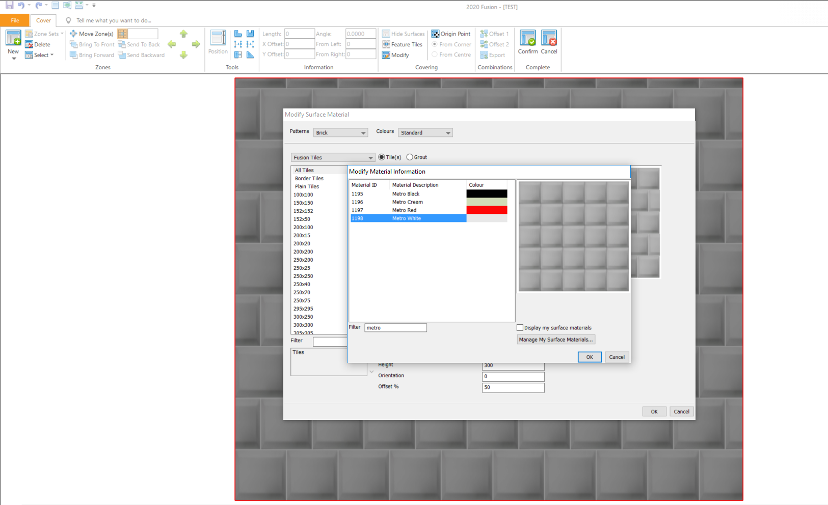Screen dimensions: 828x505
Task: Click the Metro Red colour swatch
Action: (487, 210)
